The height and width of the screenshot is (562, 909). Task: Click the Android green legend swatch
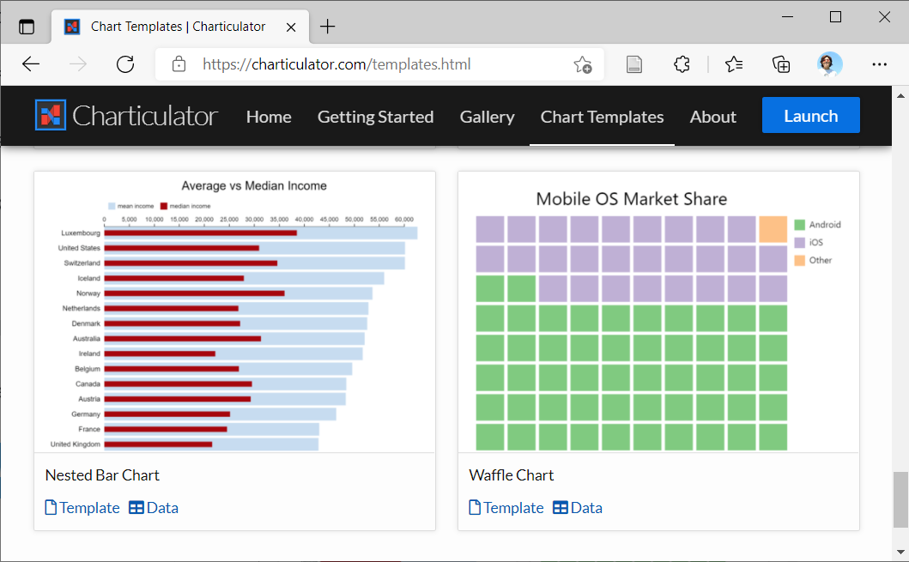click(x=799, y=225)
